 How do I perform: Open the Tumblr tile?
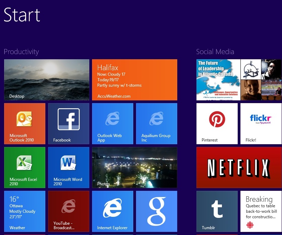pyautogui.click(x=217, y=211)
